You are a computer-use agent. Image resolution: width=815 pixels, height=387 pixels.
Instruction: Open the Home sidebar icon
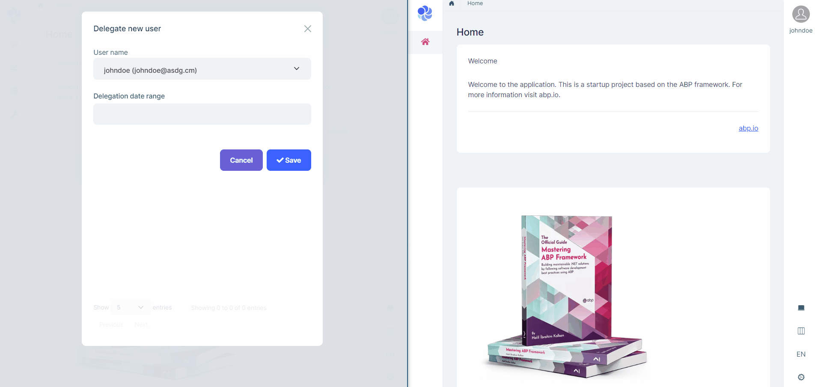click(425, 42)
